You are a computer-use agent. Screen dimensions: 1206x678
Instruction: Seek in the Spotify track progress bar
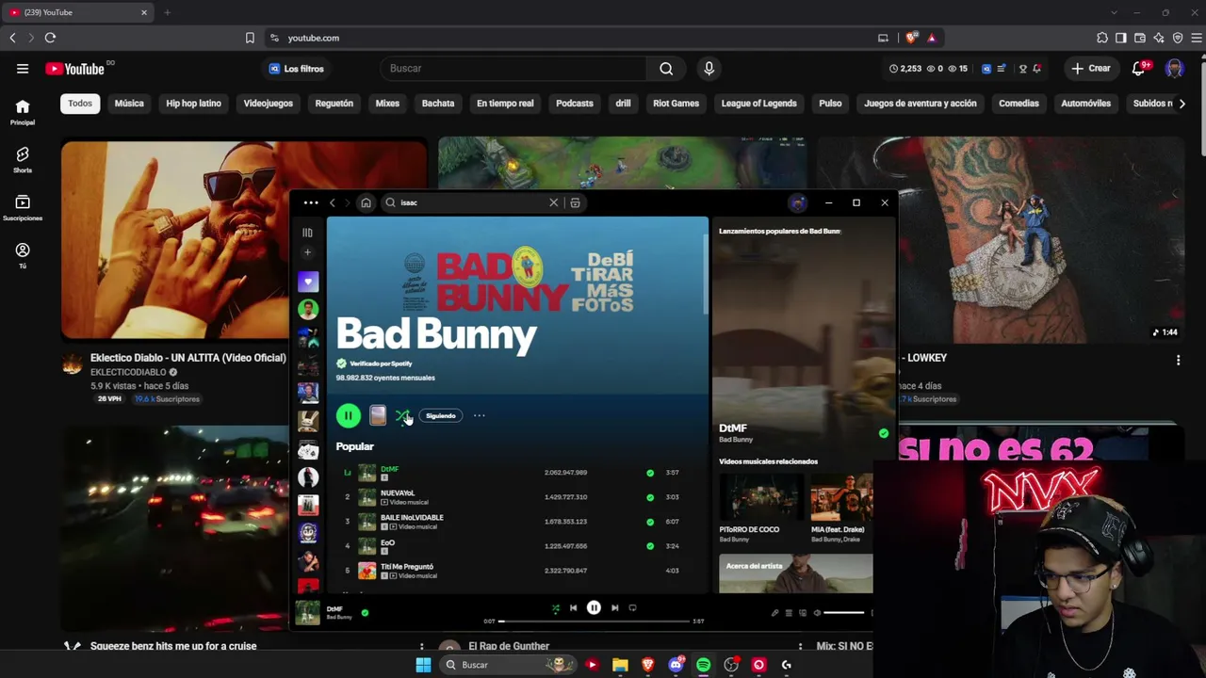coord(594,621)
